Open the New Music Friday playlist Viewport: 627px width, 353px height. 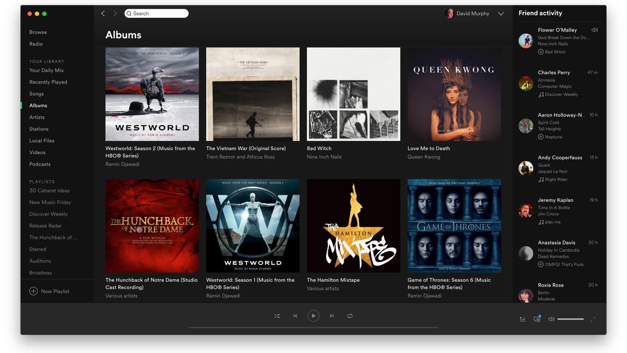(50, 202)
